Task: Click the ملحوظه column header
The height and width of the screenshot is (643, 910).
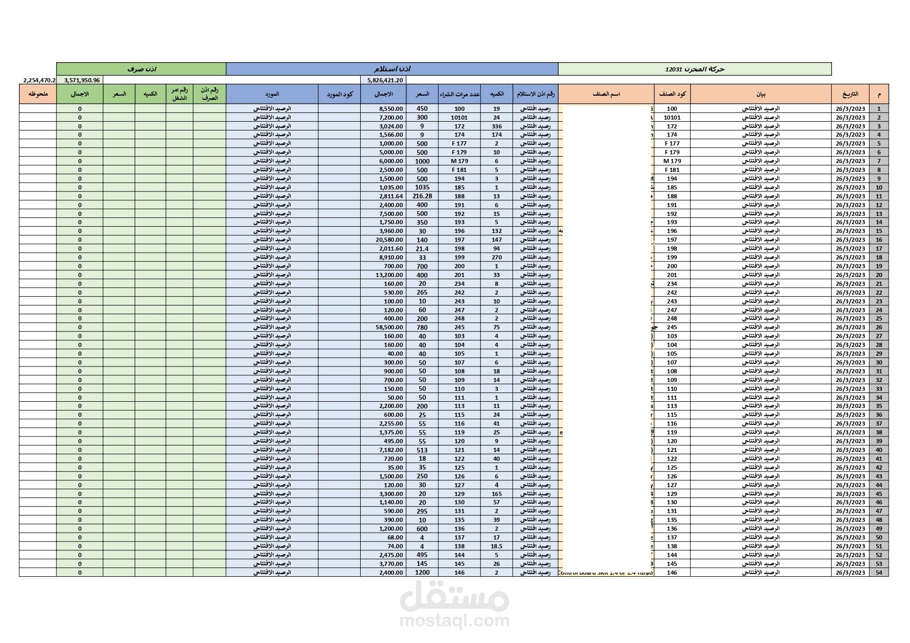Action: [38, 94]
